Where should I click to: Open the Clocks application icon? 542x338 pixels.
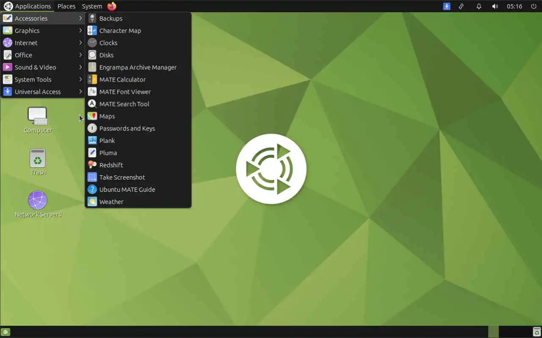(92, 43)
